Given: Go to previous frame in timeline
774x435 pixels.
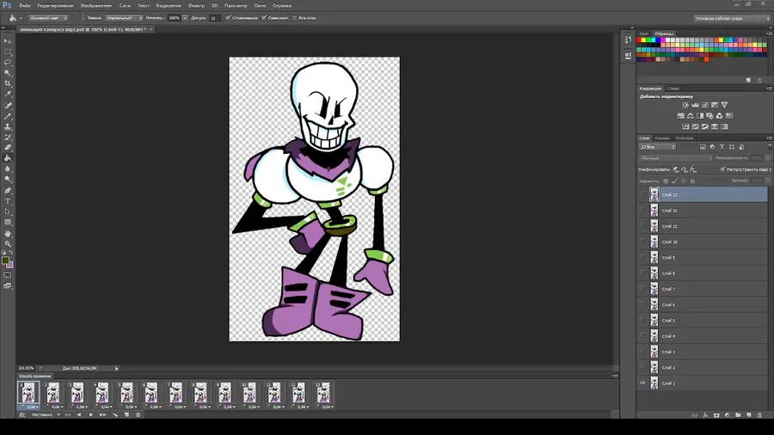Looking at the screenshot, I should (x=79, y=414).
